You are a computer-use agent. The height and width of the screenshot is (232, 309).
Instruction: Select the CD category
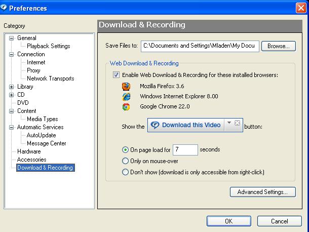coord(21,95)
